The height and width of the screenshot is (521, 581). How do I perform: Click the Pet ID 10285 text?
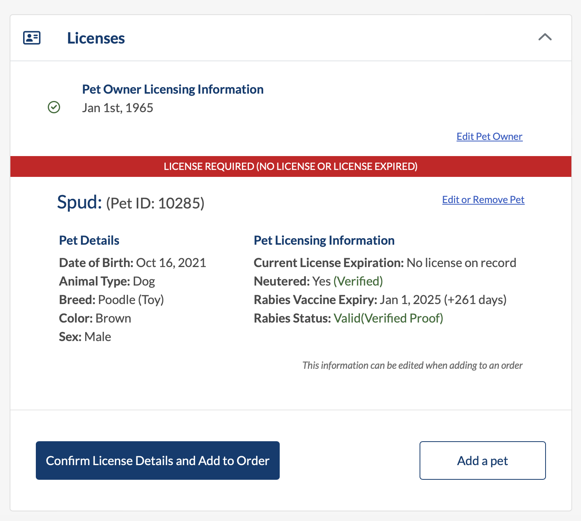coord(155,203)
